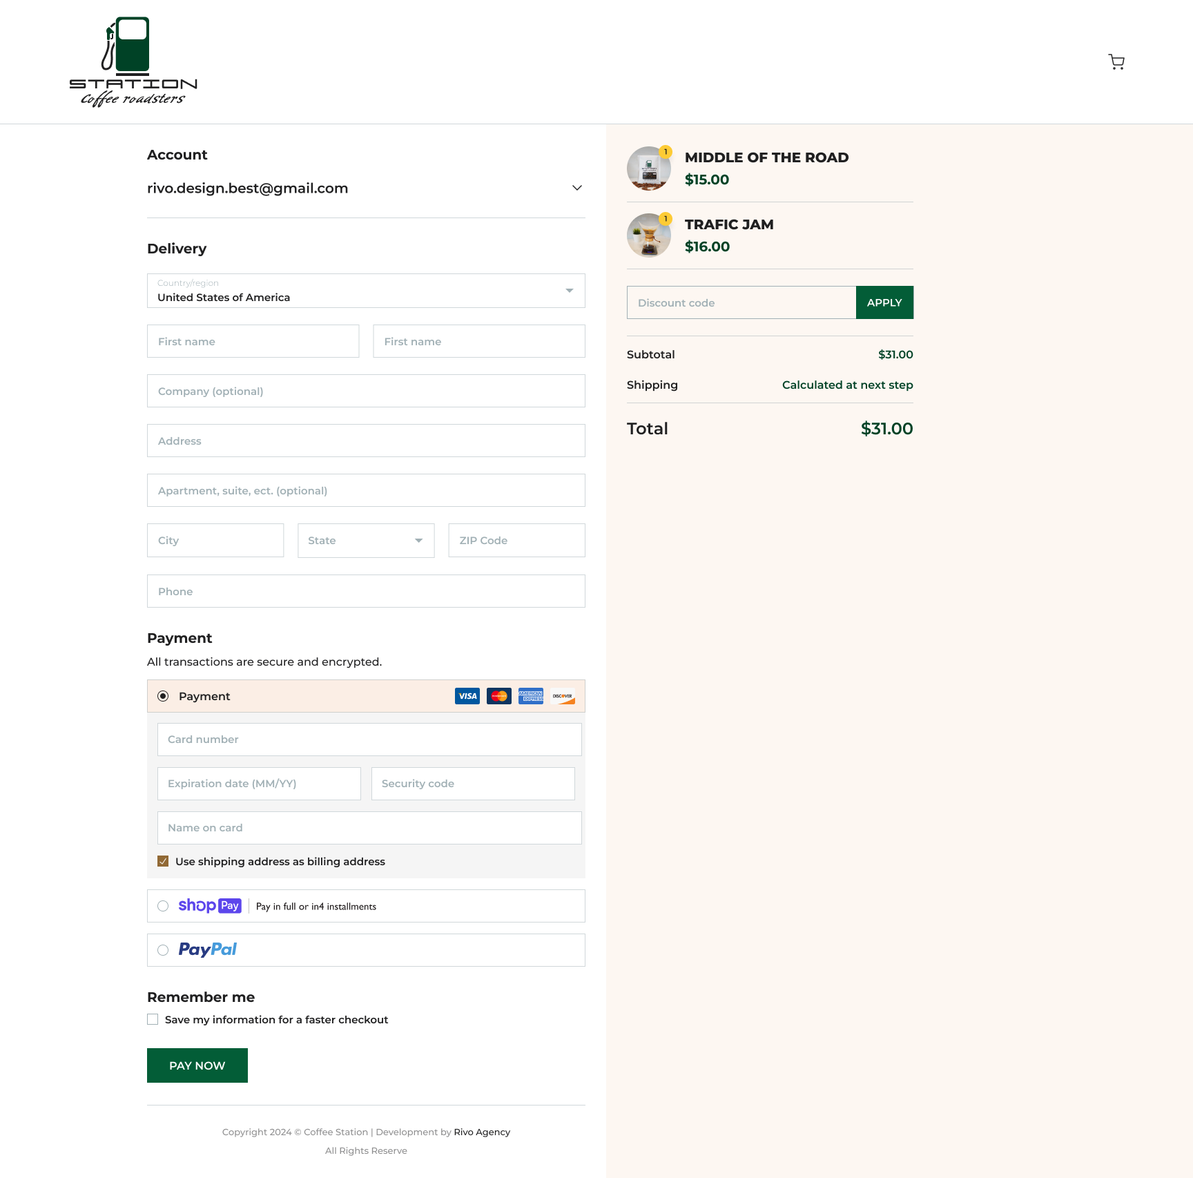
Task: Select the PayPal radio button
Action: click(x=163, y=950)
